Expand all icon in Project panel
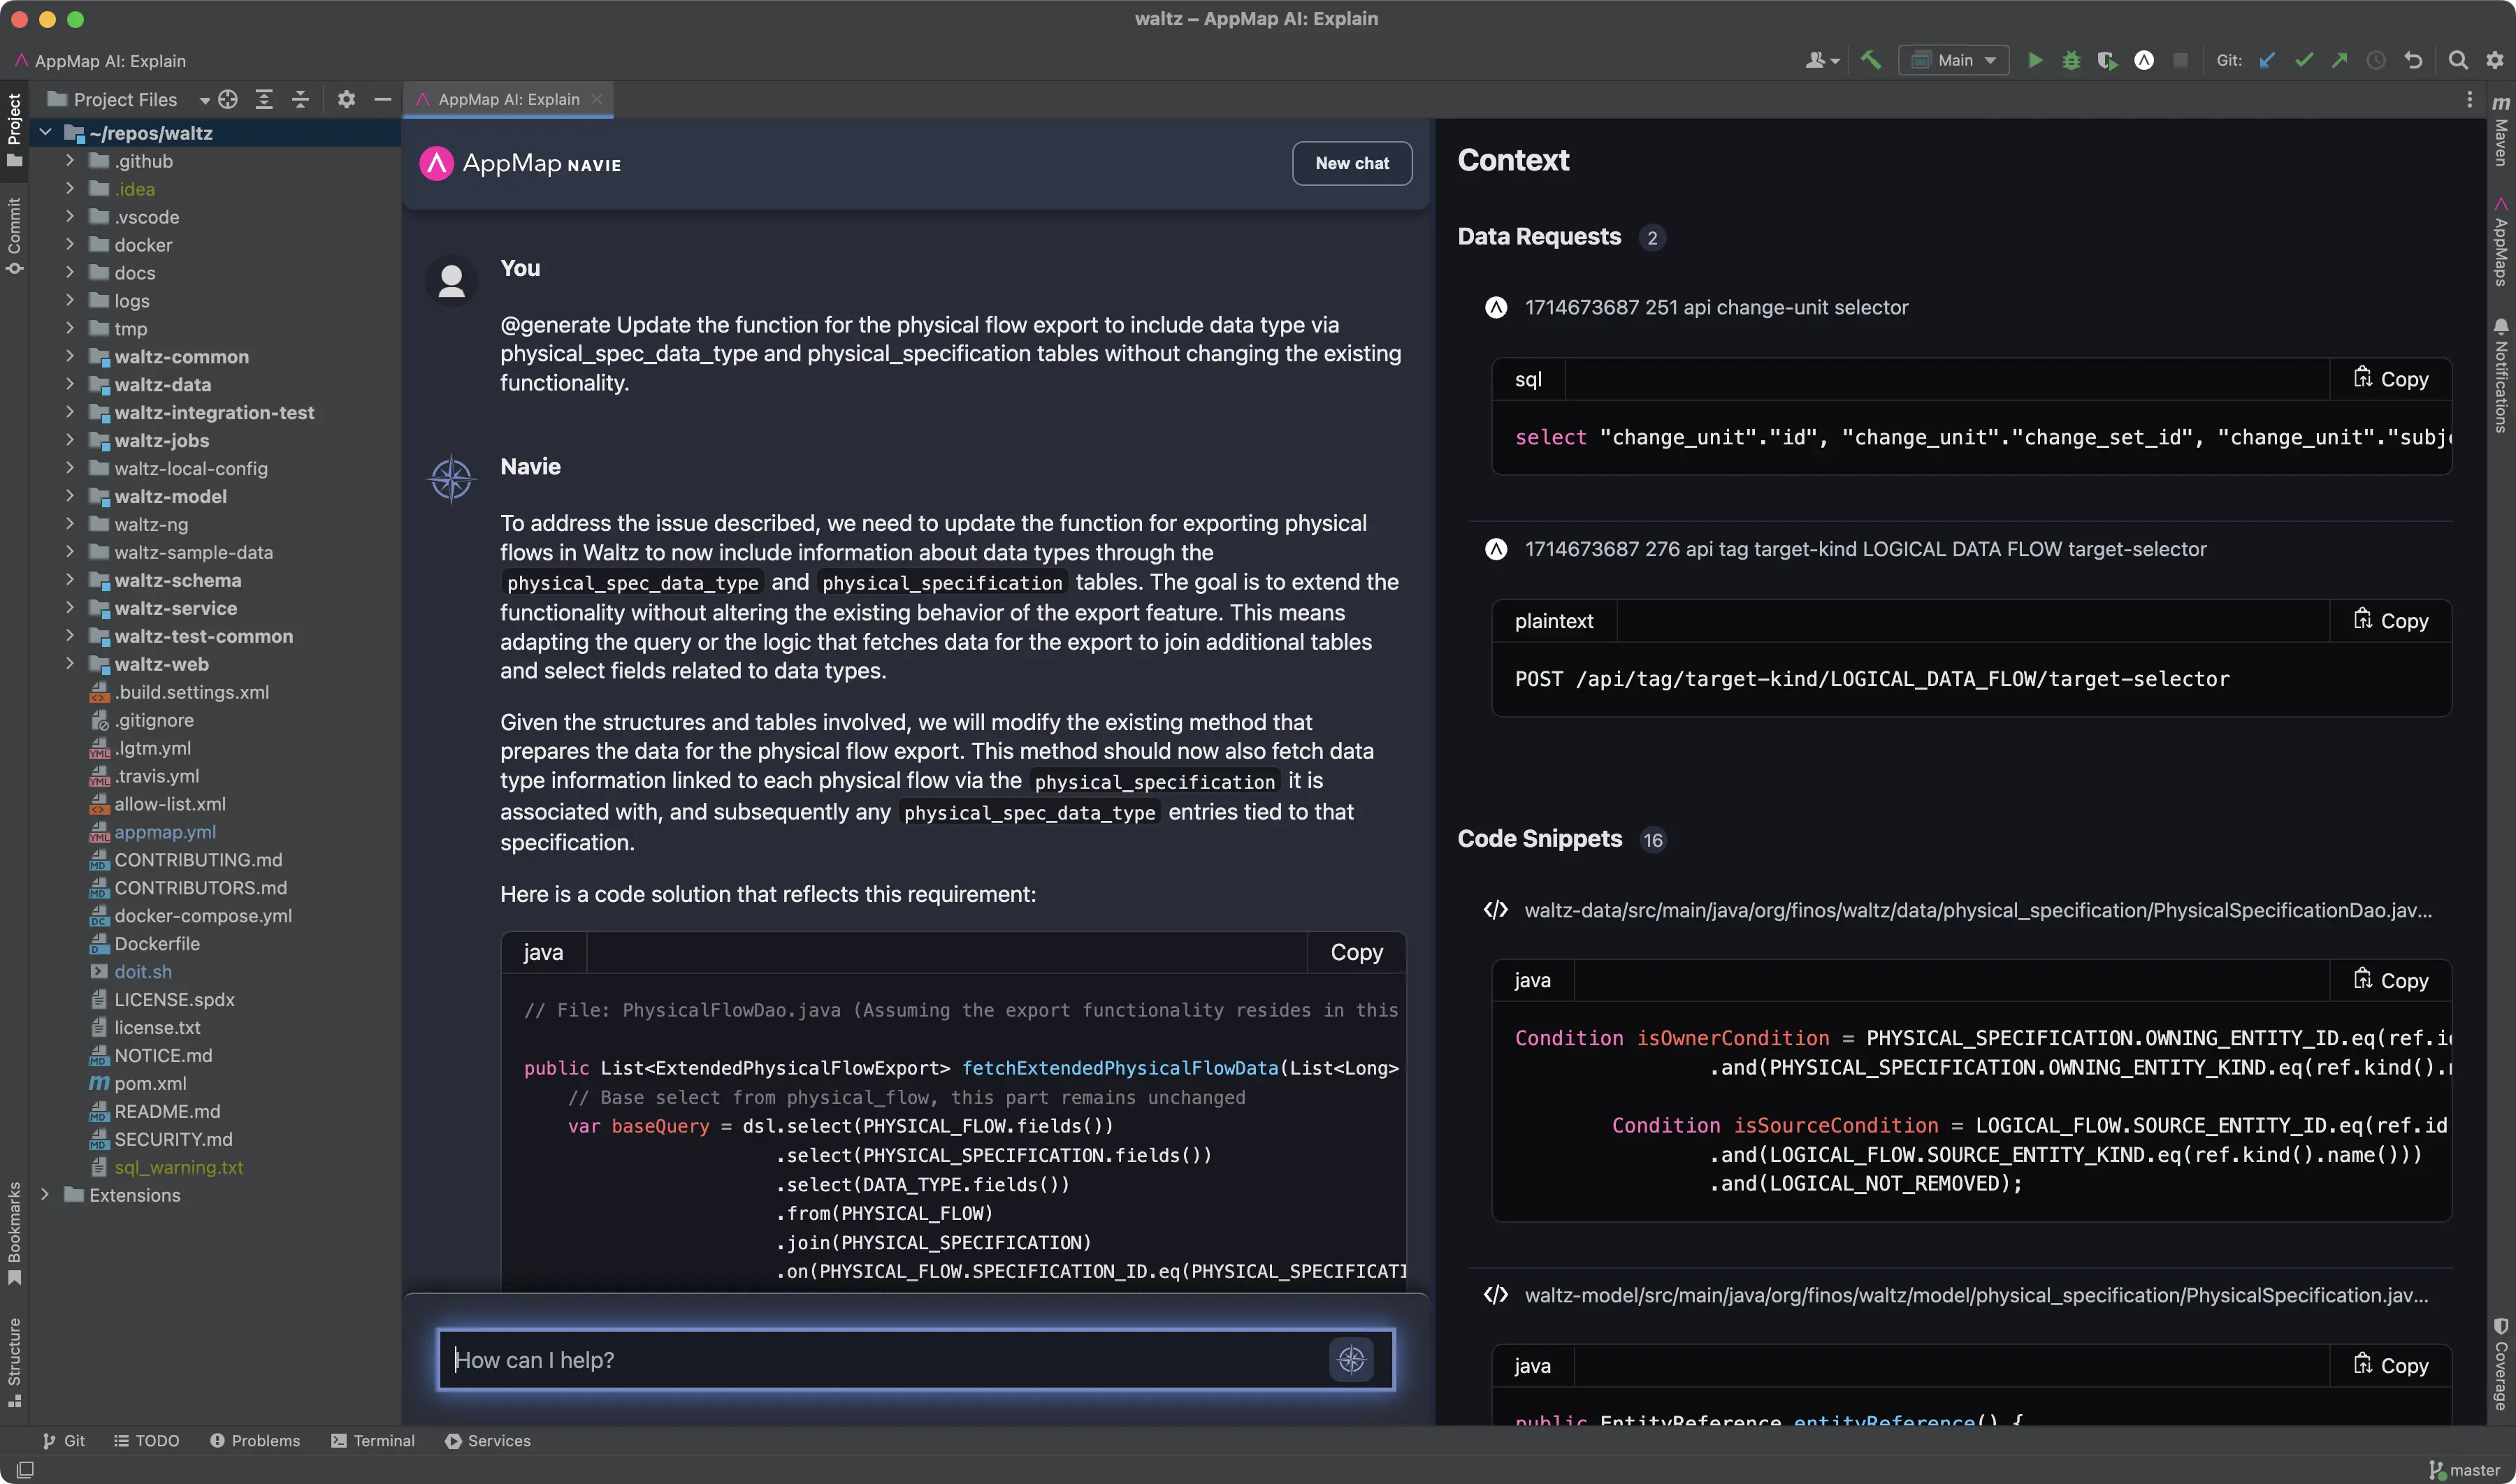Screen dimensions: 2516x1484 (264, 100)
